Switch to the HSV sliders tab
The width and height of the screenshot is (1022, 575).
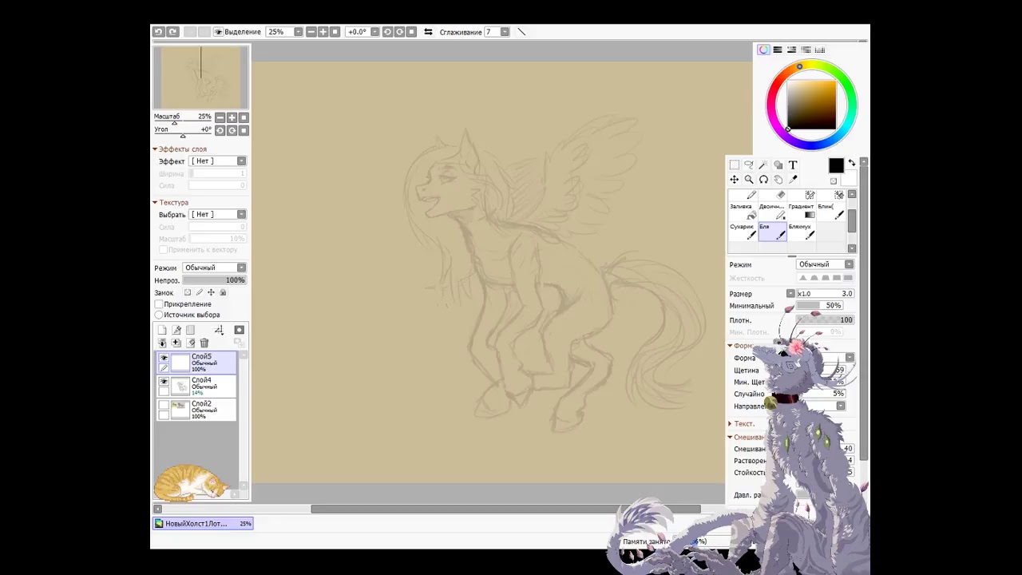coord(791,50)
